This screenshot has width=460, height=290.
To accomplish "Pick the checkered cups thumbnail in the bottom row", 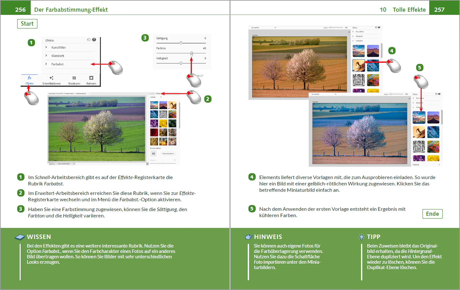I will [173, 141].
